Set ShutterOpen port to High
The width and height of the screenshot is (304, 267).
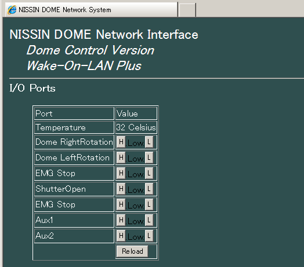tap(121, 189)
